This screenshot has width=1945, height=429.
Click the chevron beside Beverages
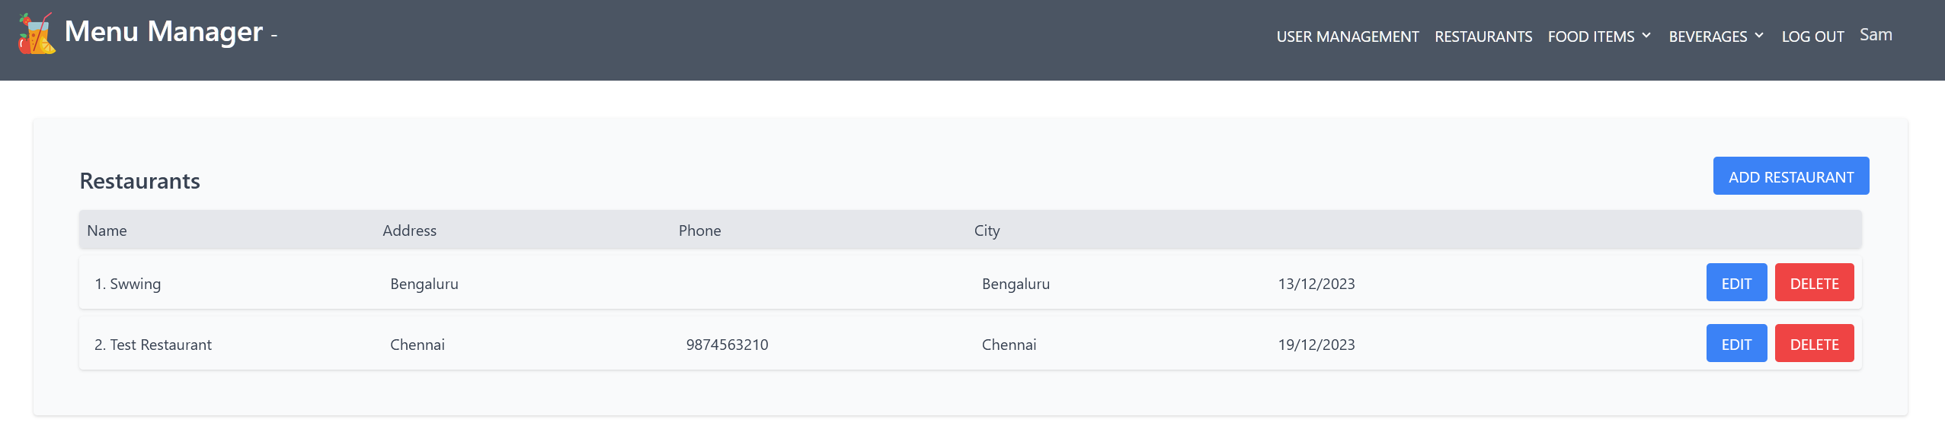(1759, 36)
